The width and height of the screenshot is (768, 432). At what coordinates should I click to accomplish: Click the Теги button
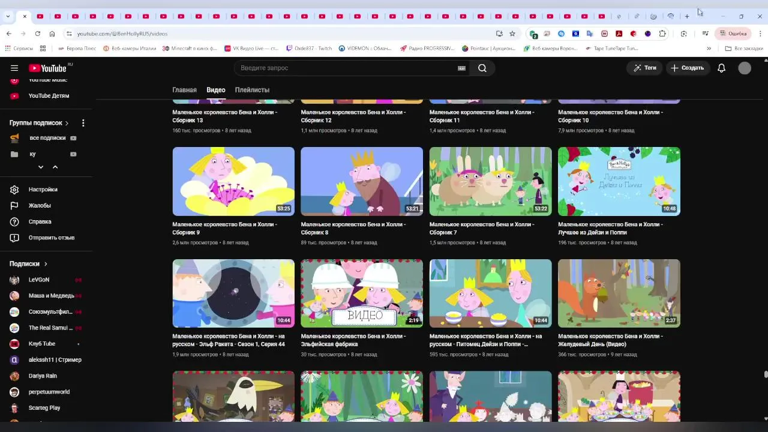click(644, 68)
